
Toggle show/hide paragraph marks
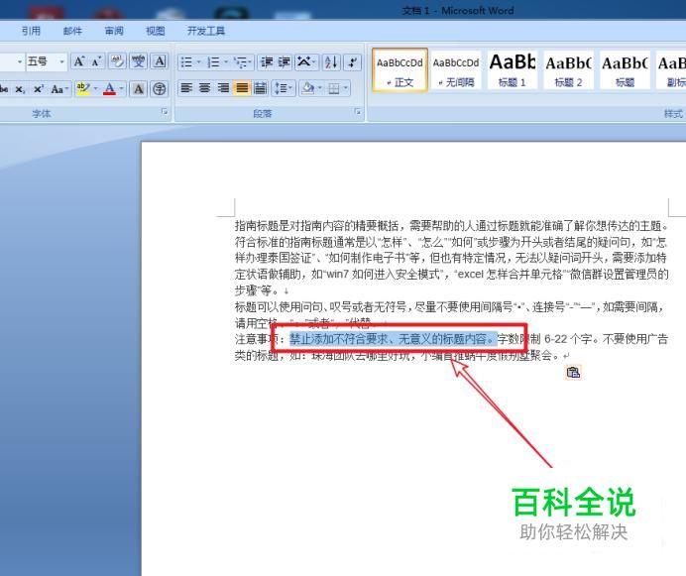[x=353, y=62]
